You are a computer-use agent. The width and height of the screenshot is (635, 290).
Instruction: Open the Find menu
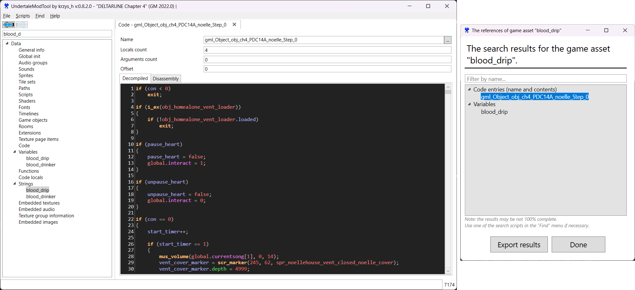(40, 16)
